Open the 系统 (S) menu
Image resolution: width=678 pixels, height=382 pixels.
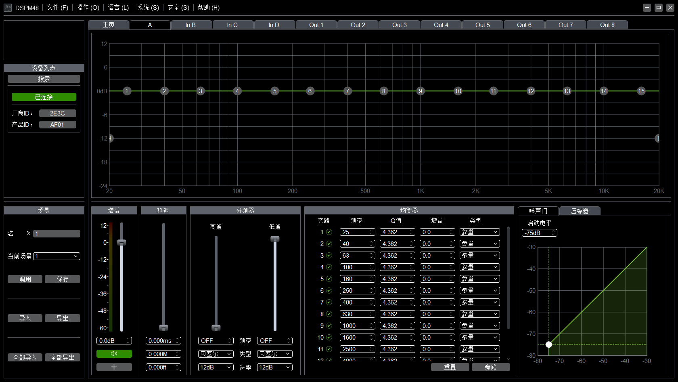click(147, 7)
